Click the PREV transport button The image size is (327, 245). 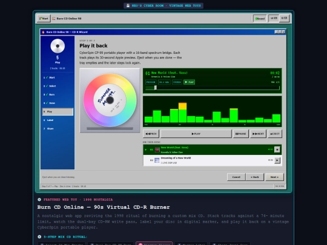tap(151, 134)
